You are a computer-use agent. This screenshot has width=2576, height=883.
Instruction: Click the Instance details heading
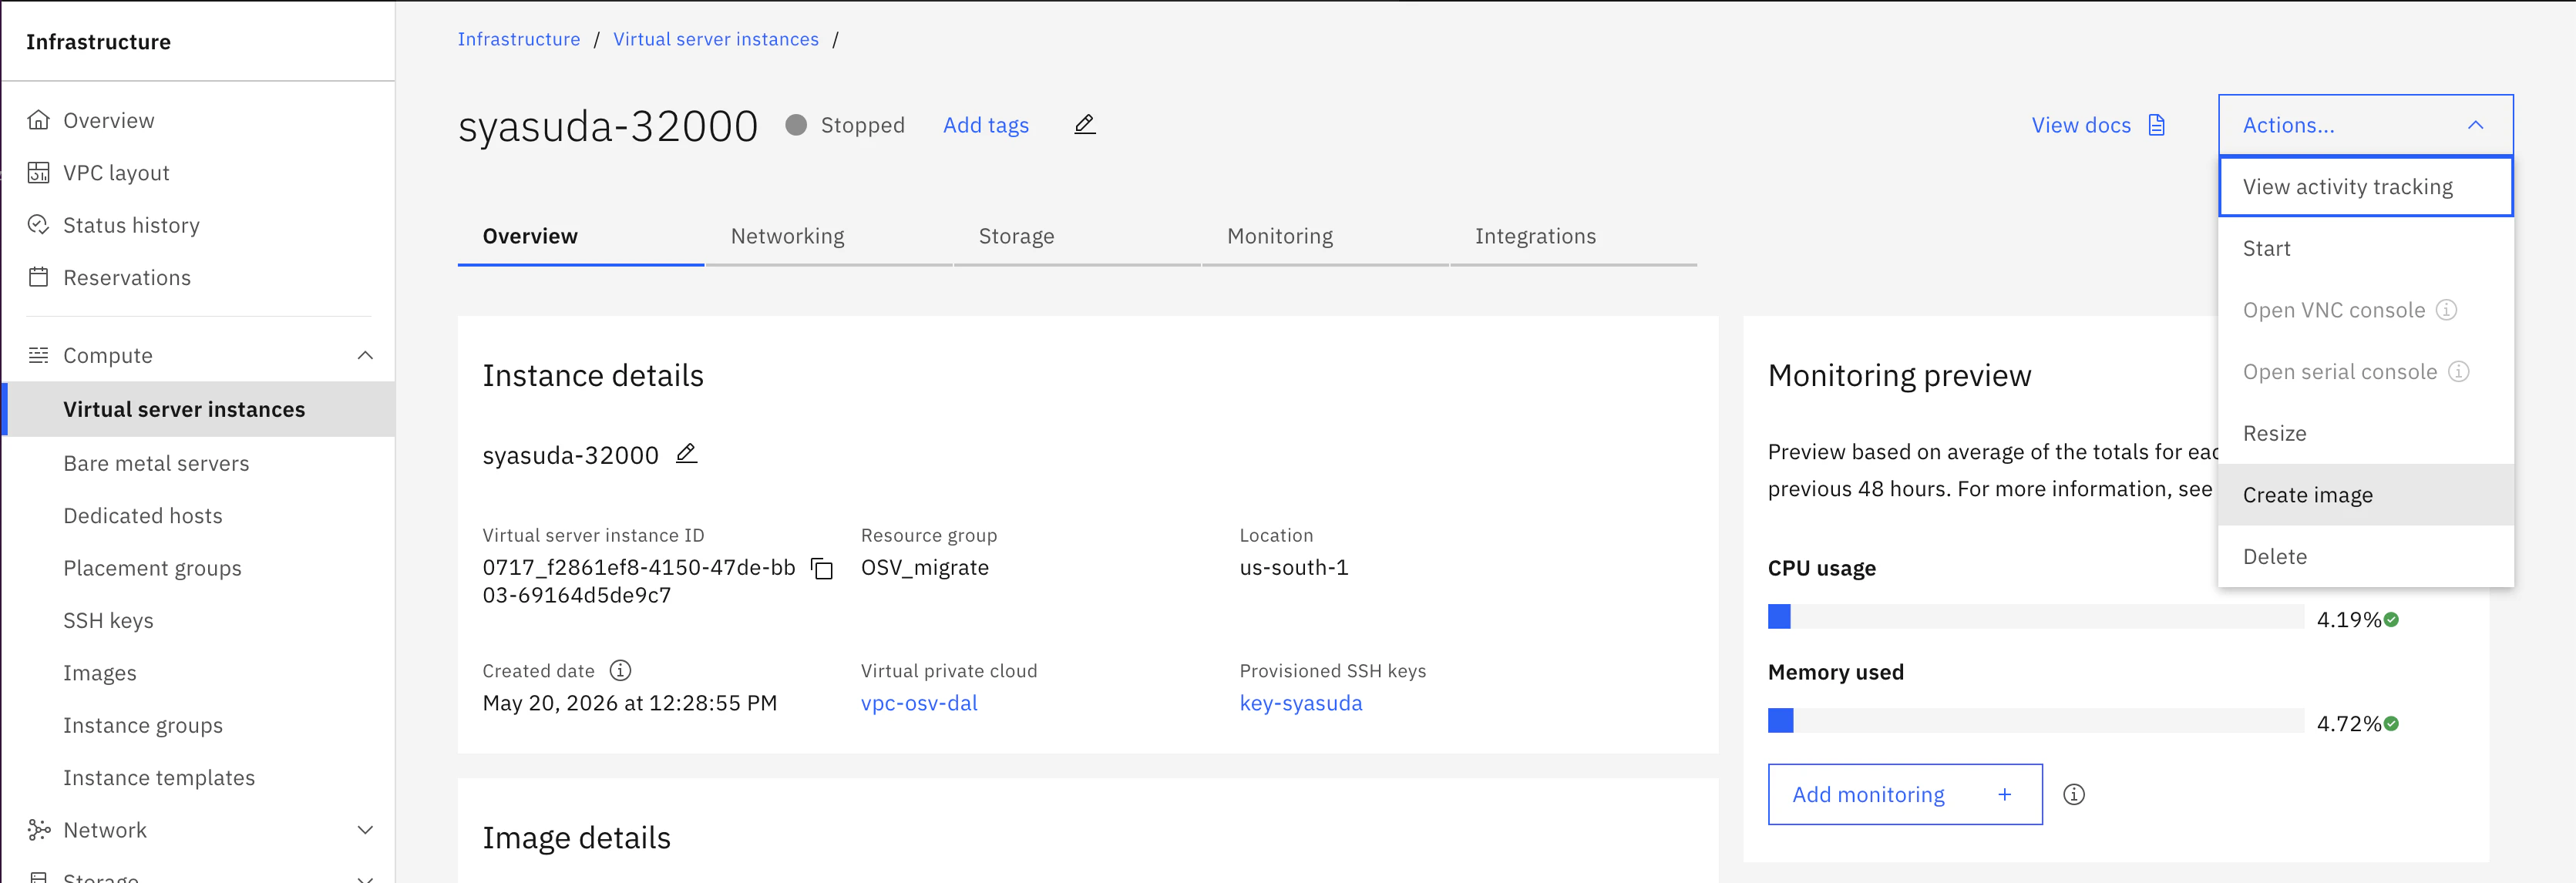[593, 375]
